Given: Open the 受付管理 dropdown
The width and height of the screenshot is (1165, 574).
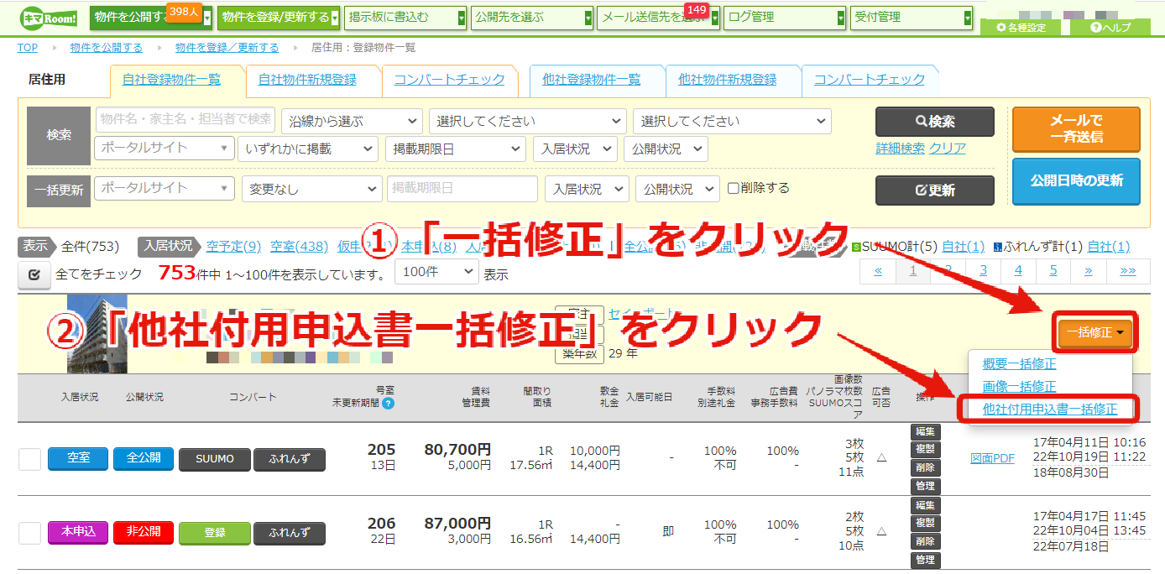Looking at the screenshot, I should pyautogui.click(x=912, y=18).
